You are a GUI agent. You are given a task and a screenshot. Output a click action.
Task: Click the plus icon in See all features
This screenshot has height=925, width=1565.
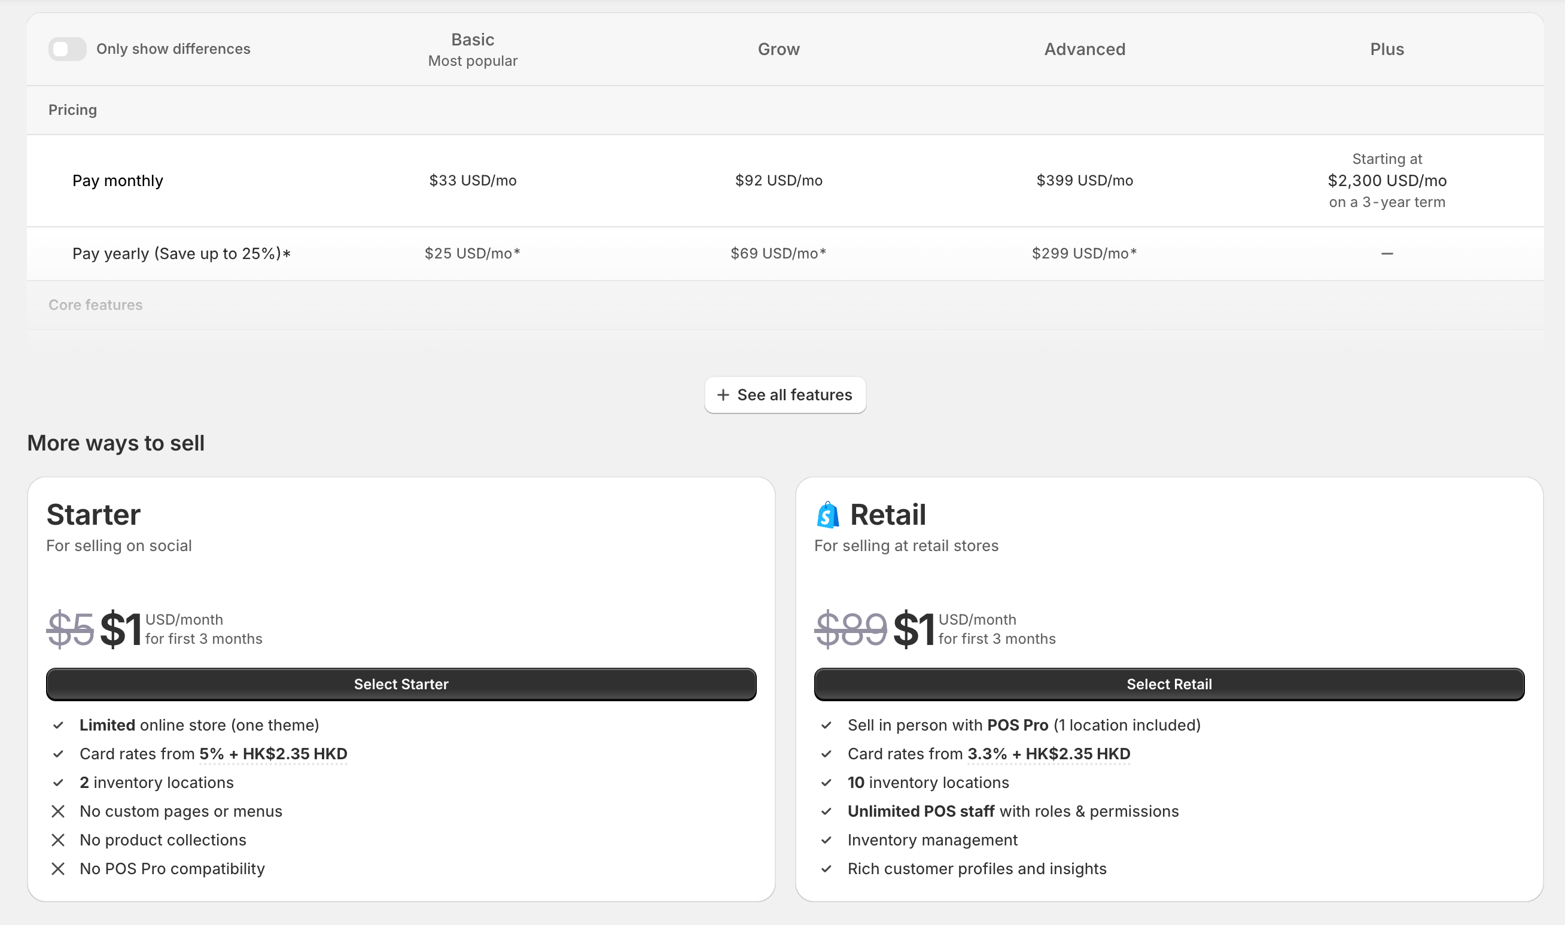723,394
